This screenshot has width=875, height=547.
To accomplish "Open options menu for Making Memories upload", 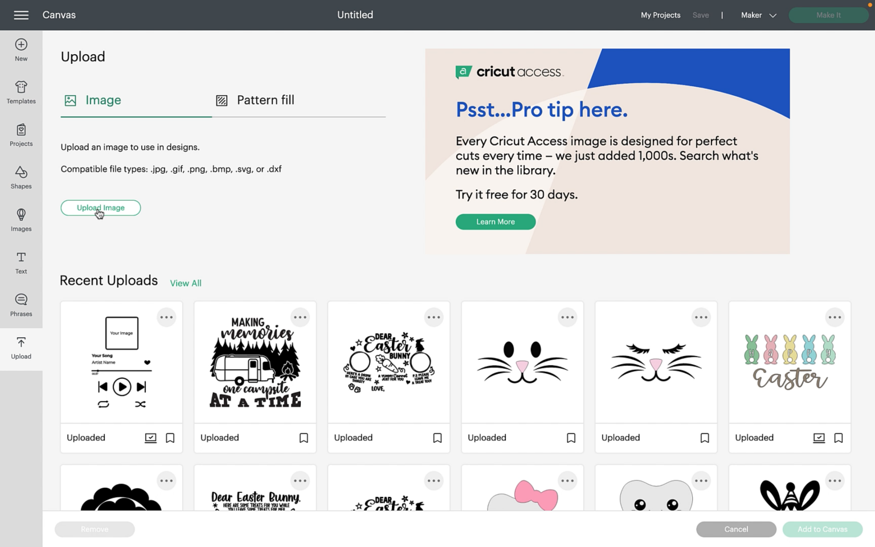I will coord(300,317).
